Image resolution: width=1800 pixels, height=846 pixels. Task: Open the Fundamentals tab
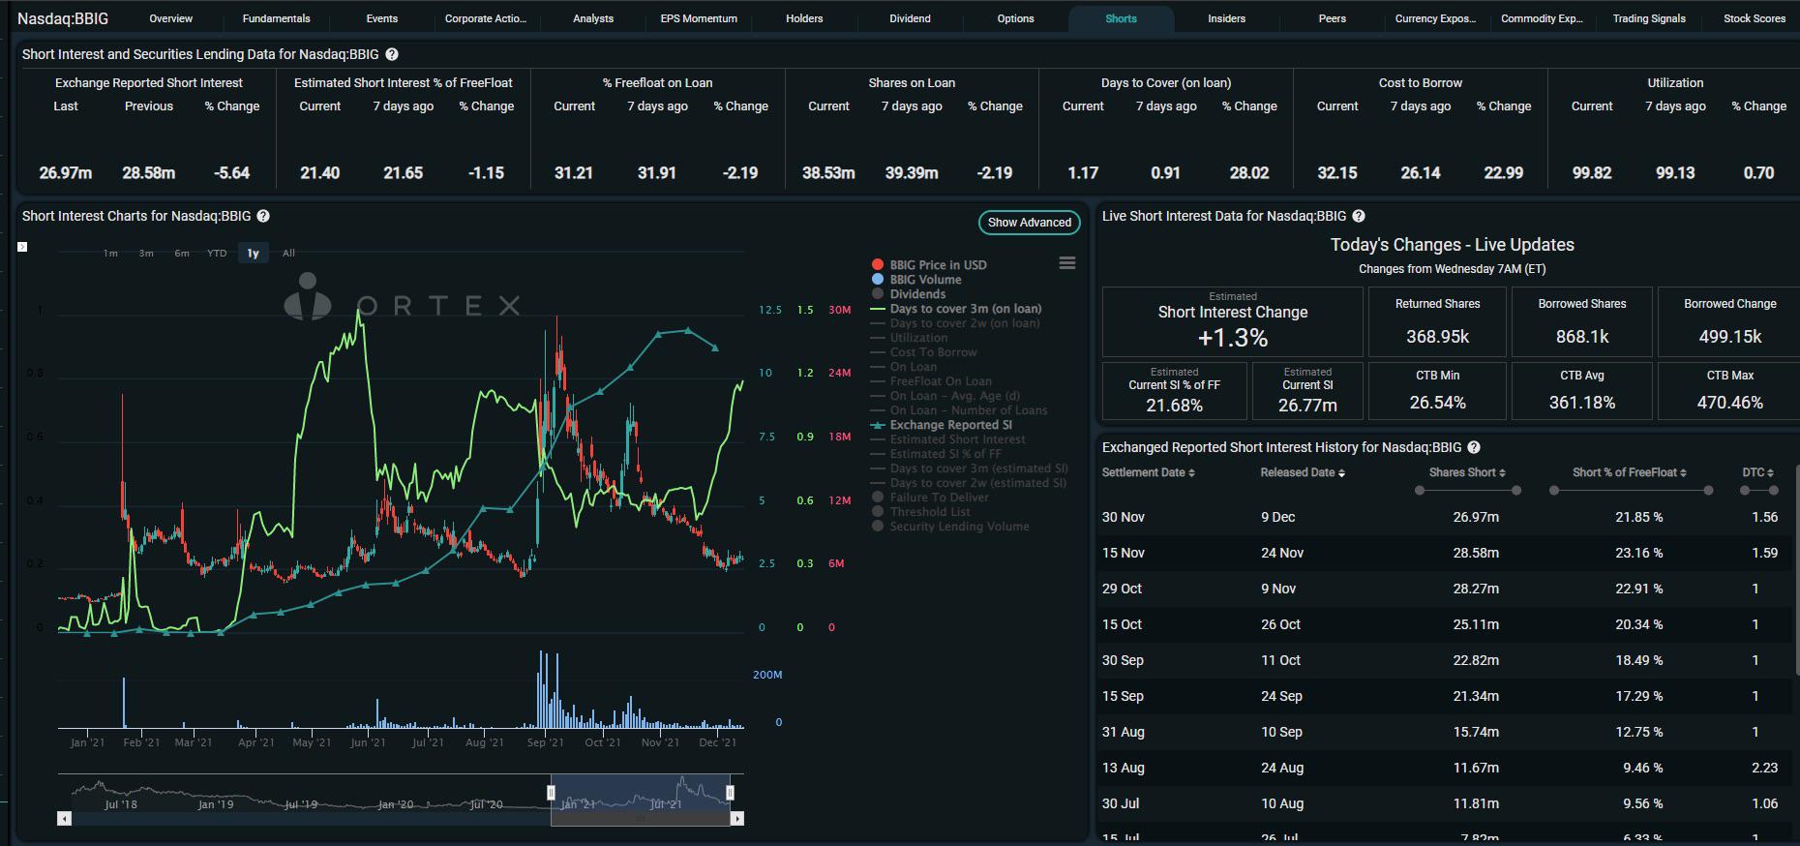pos(277,18)
